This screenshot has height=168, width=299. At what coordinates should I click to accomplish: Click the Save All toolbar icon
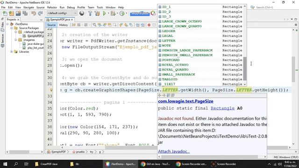coord(25,14)
